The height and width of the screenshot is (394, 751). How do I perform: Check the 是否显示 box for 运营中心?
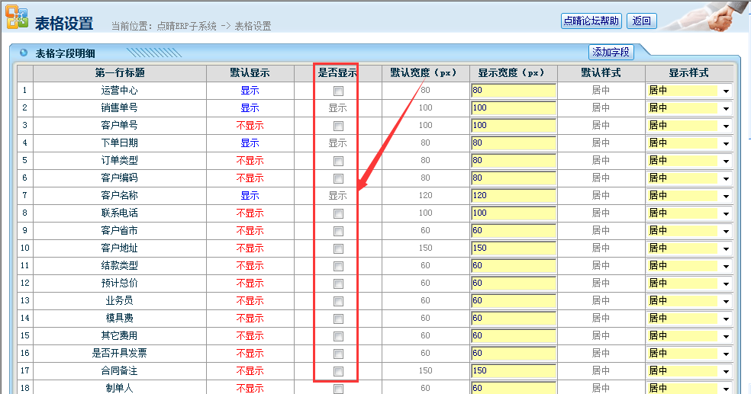[338, 91]
